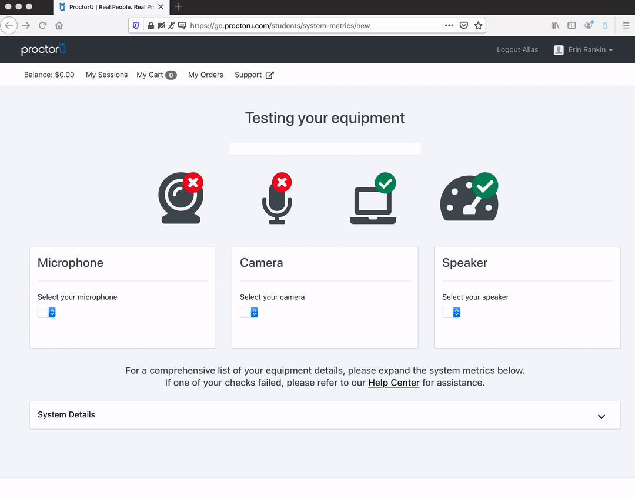Open the camera selection dropdown
Image resolution: width=635 pixels, height=499 pixels.
[x=249, y=312]
